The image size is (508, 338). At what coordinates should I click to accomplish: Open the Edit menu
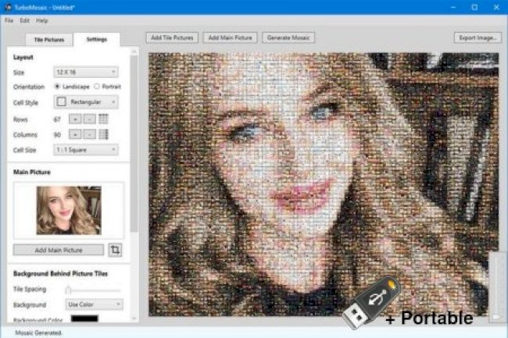point(25,20)
